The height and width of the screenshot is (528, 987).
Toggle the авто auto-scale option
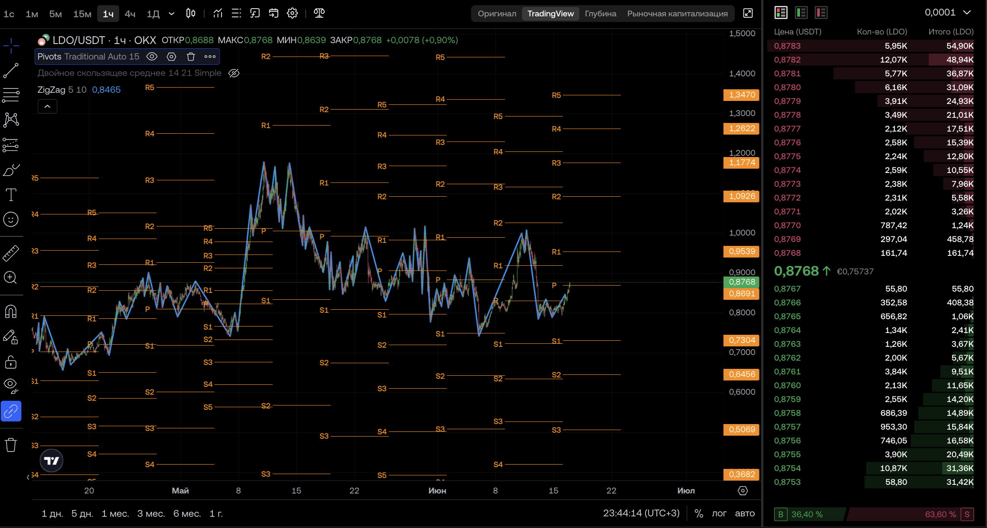[x=745, y=513]
